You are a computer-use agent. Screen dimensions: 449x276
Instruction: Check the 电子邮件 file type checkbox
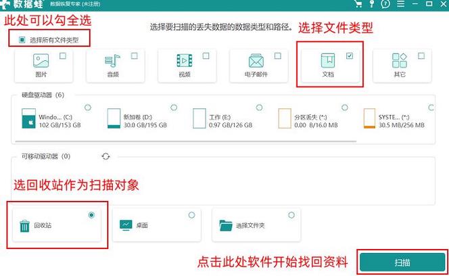[278, 56]
